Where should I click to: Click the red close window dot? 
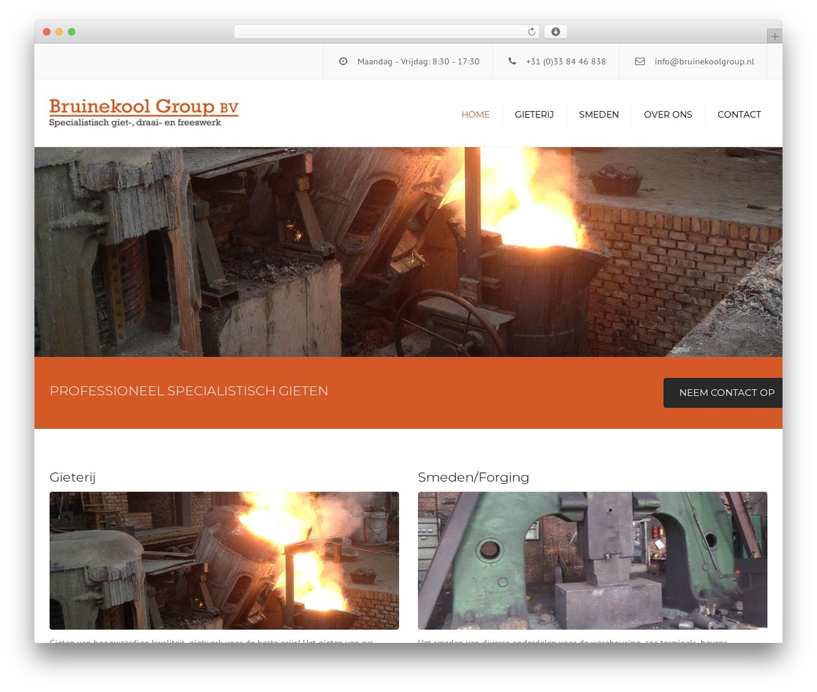coord(47,32)
